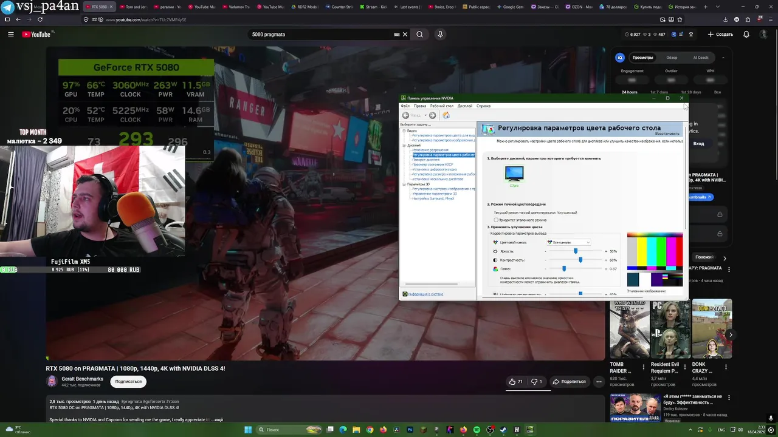The width and height of the screenshot is (778, 437).
Task: Open Google Chrome from taskbar
Action: click(370, 430)
